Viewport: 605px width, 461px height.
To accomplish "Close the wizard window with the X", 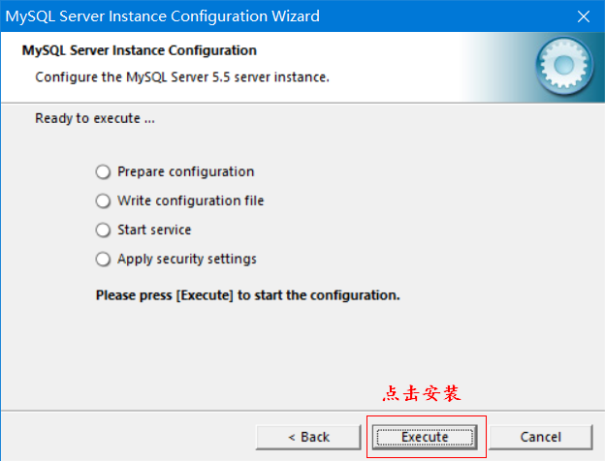I will (584, 16).
